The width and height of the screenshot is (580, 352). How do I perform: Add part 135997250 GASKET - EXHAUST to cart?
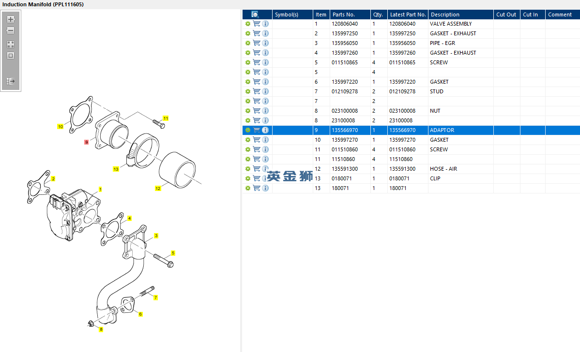pyautogui.click(x=256, y=33)
